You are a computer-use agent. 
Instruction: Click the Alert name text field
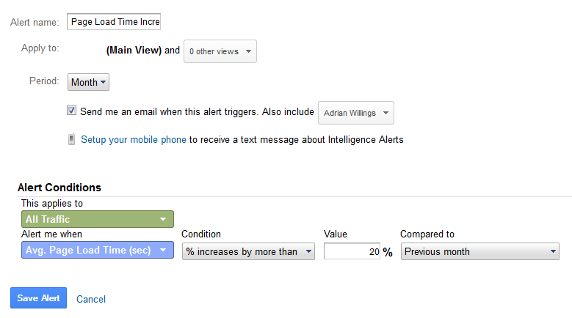(114, 22)
